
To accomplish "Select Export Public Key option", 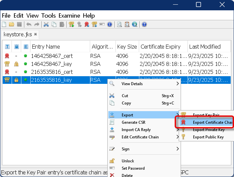I will pos(208,137).
